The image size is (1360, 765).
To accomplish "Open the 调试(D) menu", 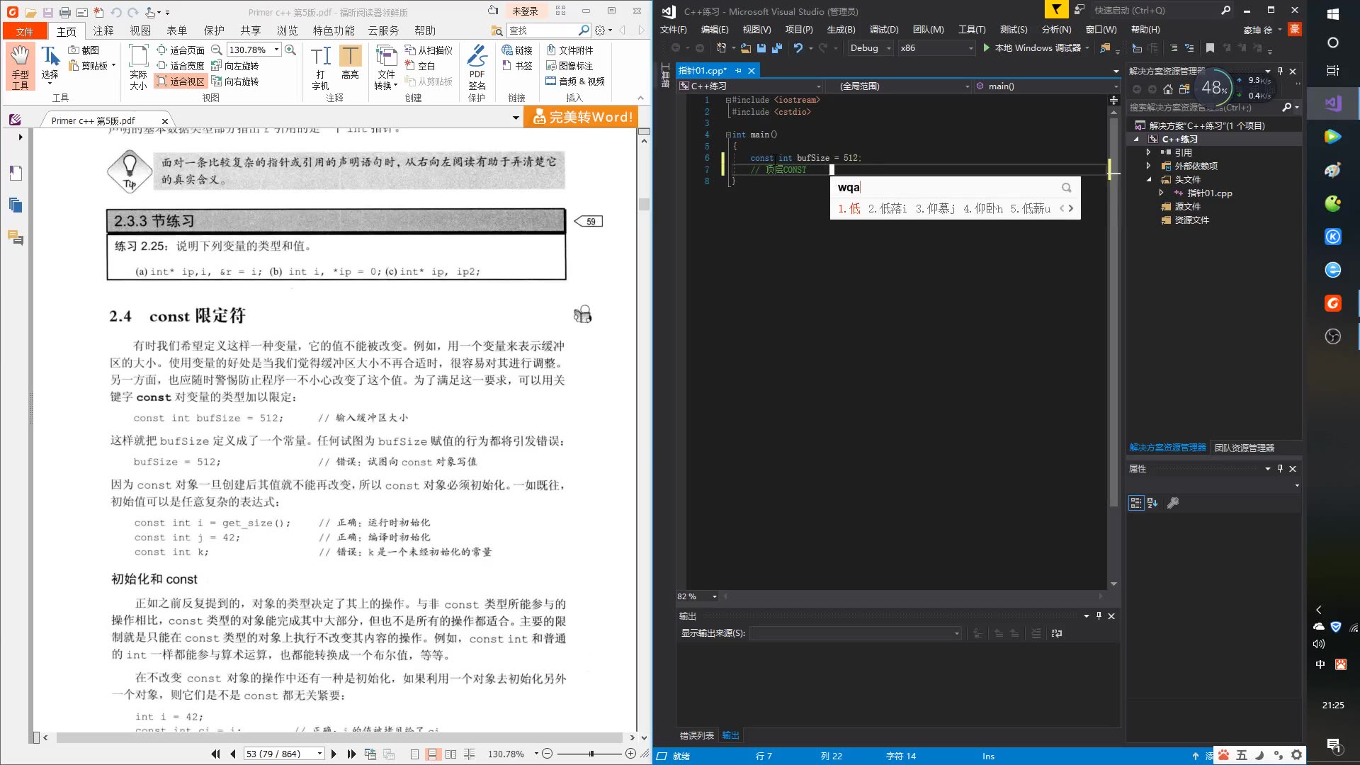I will (883, 30).
